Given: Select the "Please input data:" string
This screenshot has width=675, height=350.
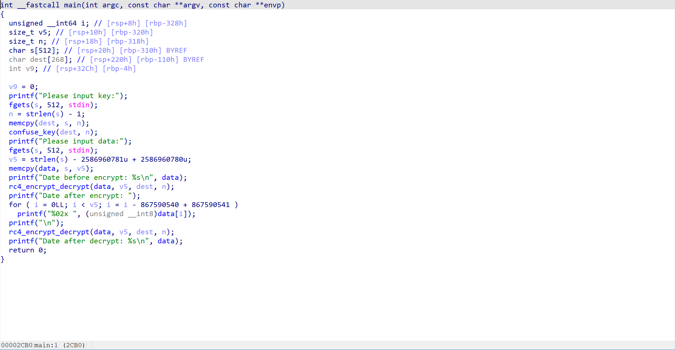Looking at the screenshot, I should coord(81,141).
